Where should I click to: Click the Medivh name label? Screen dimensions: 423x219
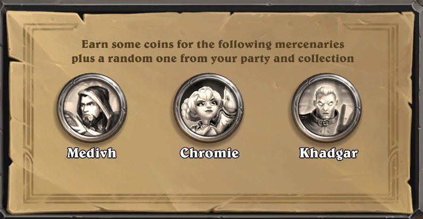[92, 153]
